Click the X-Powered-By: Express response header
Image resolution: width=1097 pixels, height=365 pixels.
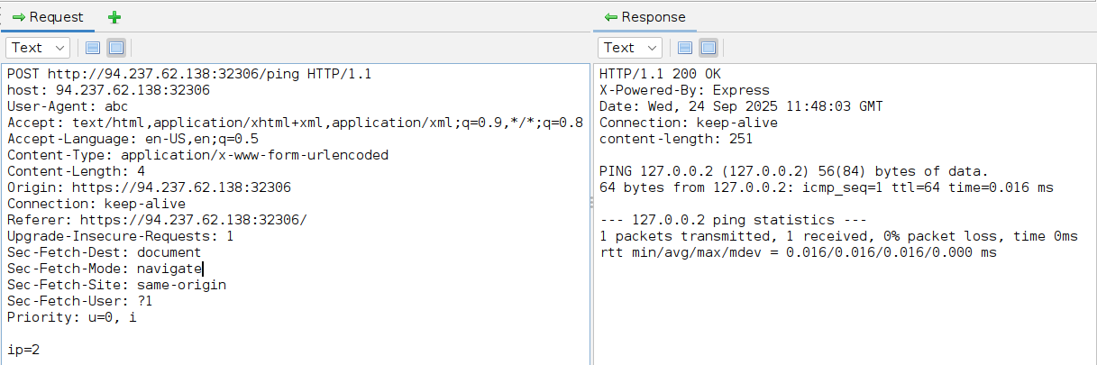click(684, 90)
